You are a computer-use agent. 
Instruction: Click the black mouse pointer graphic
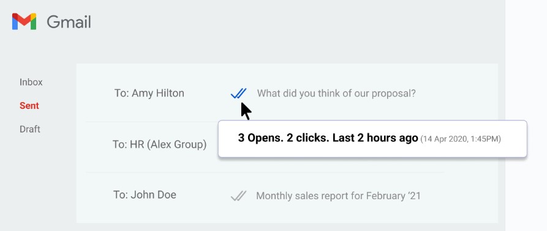pos(246,111)
